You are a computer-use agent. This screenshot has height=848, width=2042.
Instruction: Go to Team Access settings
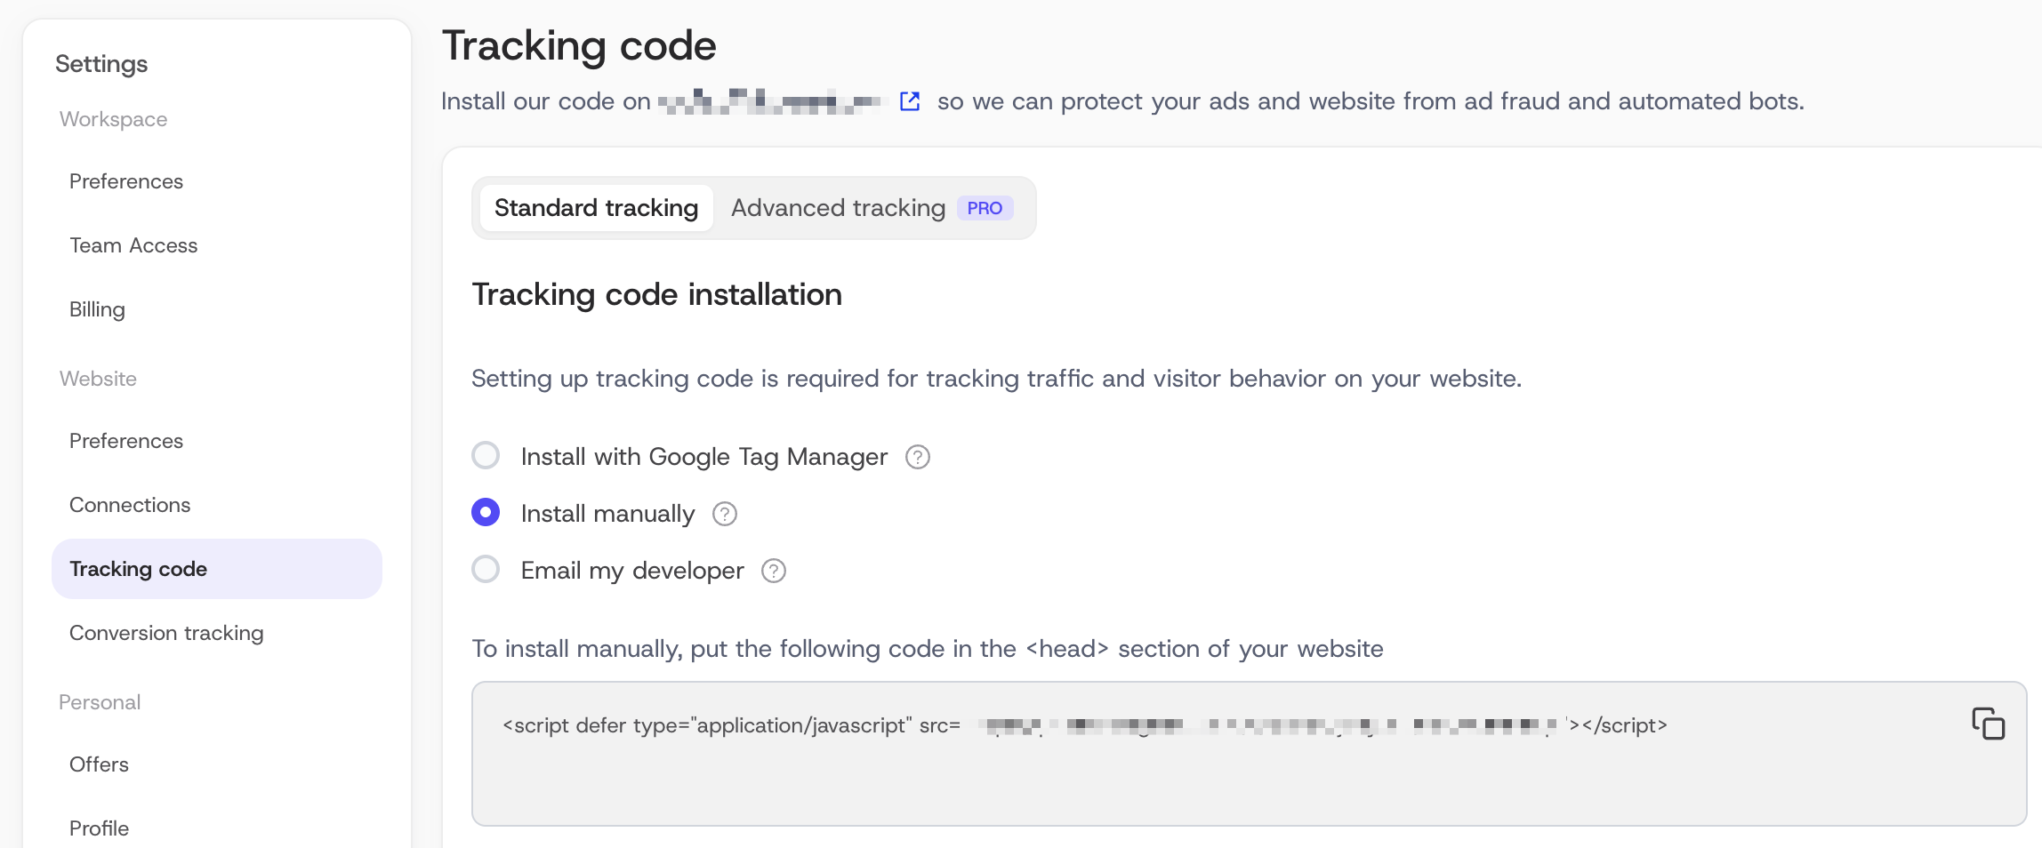[x=133, y=245]
